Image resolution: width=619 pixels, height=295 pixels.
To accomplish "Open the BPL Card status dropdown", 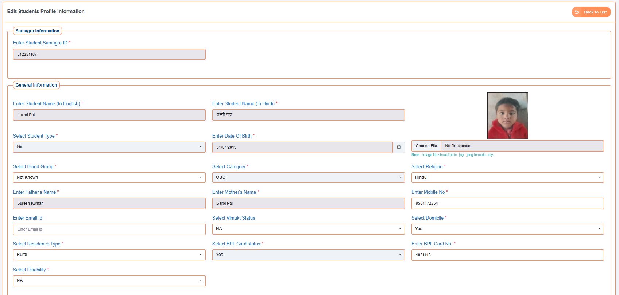I will (308, 255).
